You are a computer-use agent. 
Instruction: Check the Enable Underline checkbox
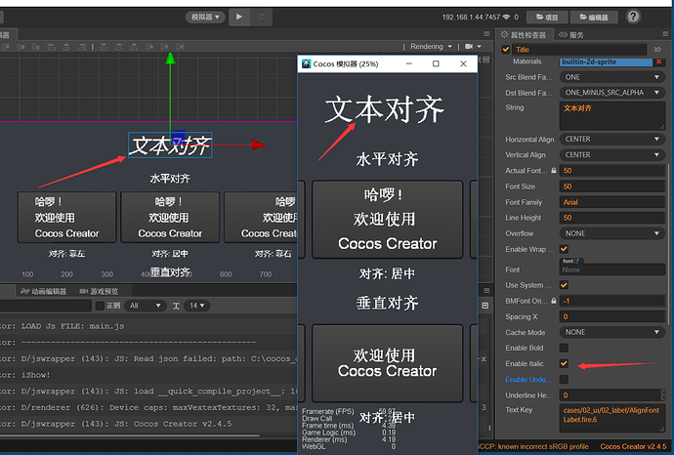pyautogui.click(x=564, y=380)
